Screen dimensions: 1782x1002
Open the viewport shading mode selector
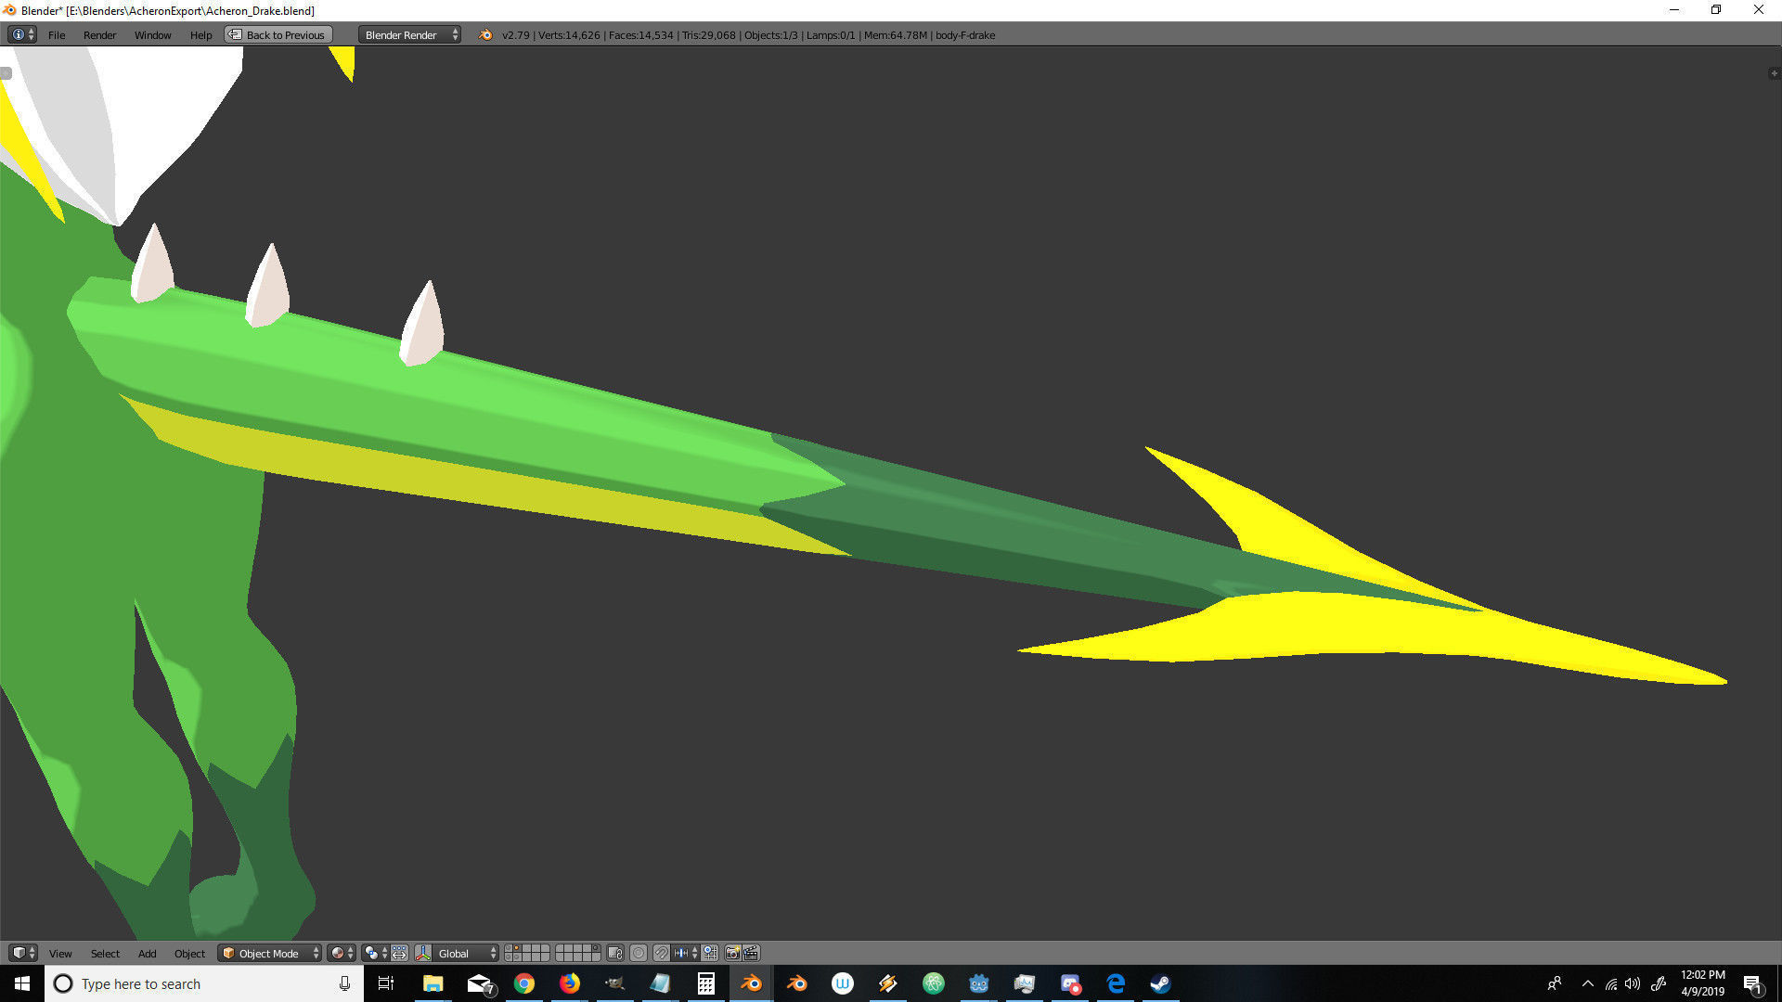coord(342,953)
